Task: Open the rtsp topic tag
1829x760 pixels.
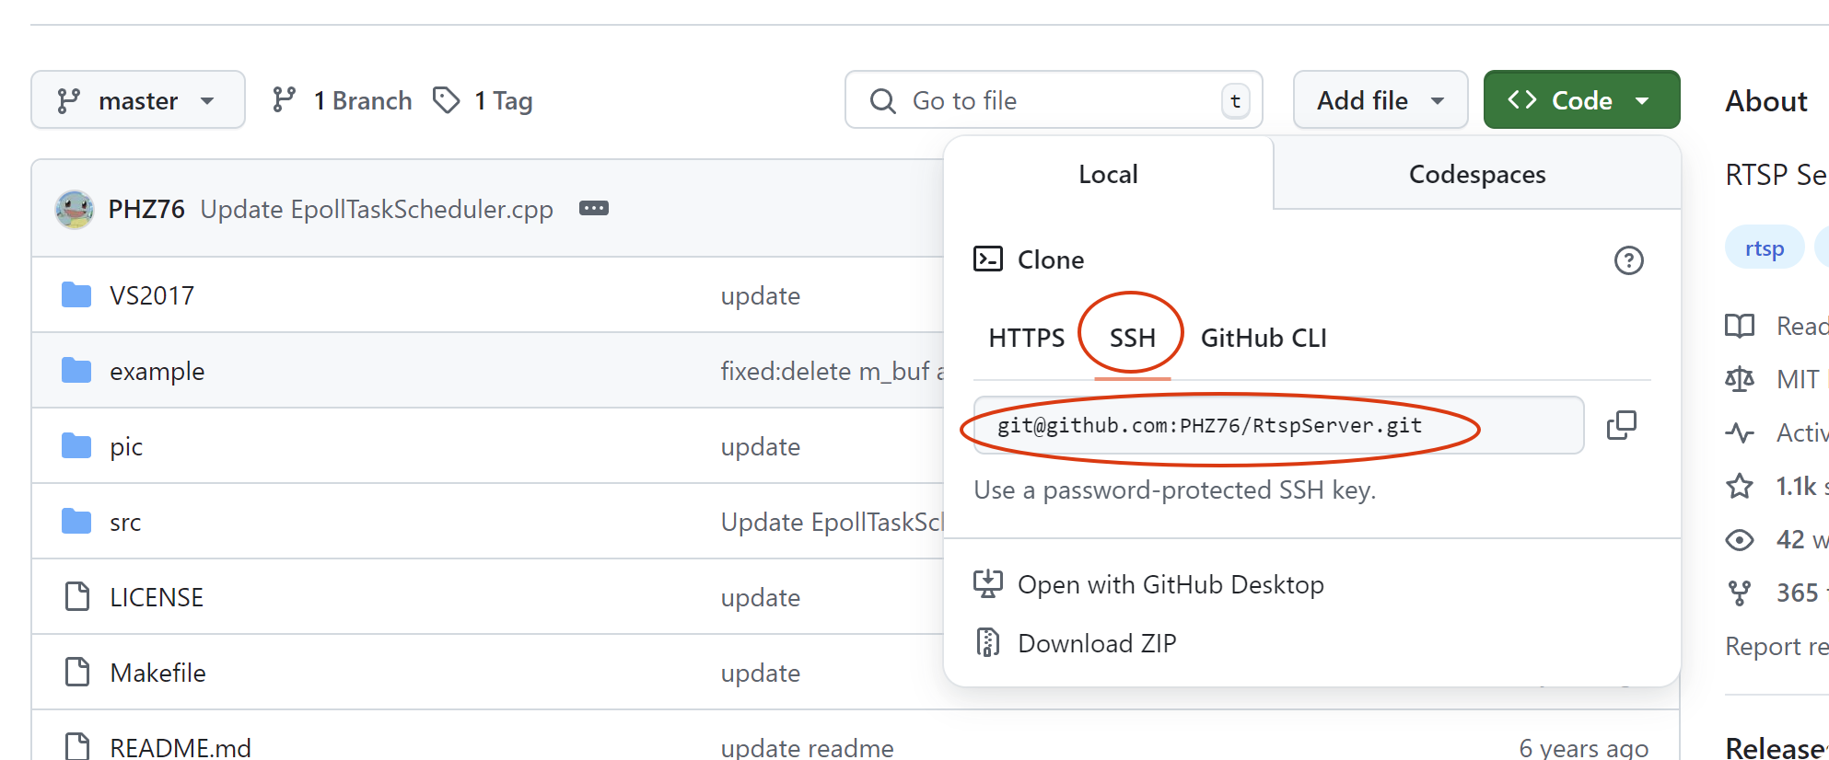Action: [x=1764, y=247]
